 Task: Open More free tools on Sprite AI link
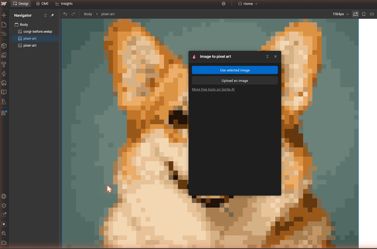coord(213,89)
